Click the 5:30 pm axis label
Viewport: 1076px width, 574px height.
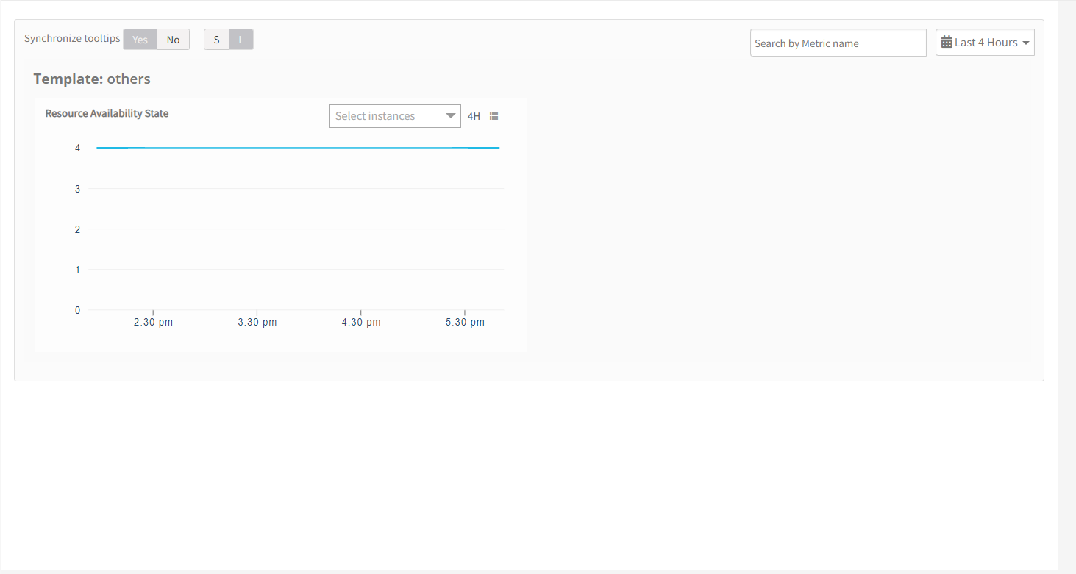465,322
